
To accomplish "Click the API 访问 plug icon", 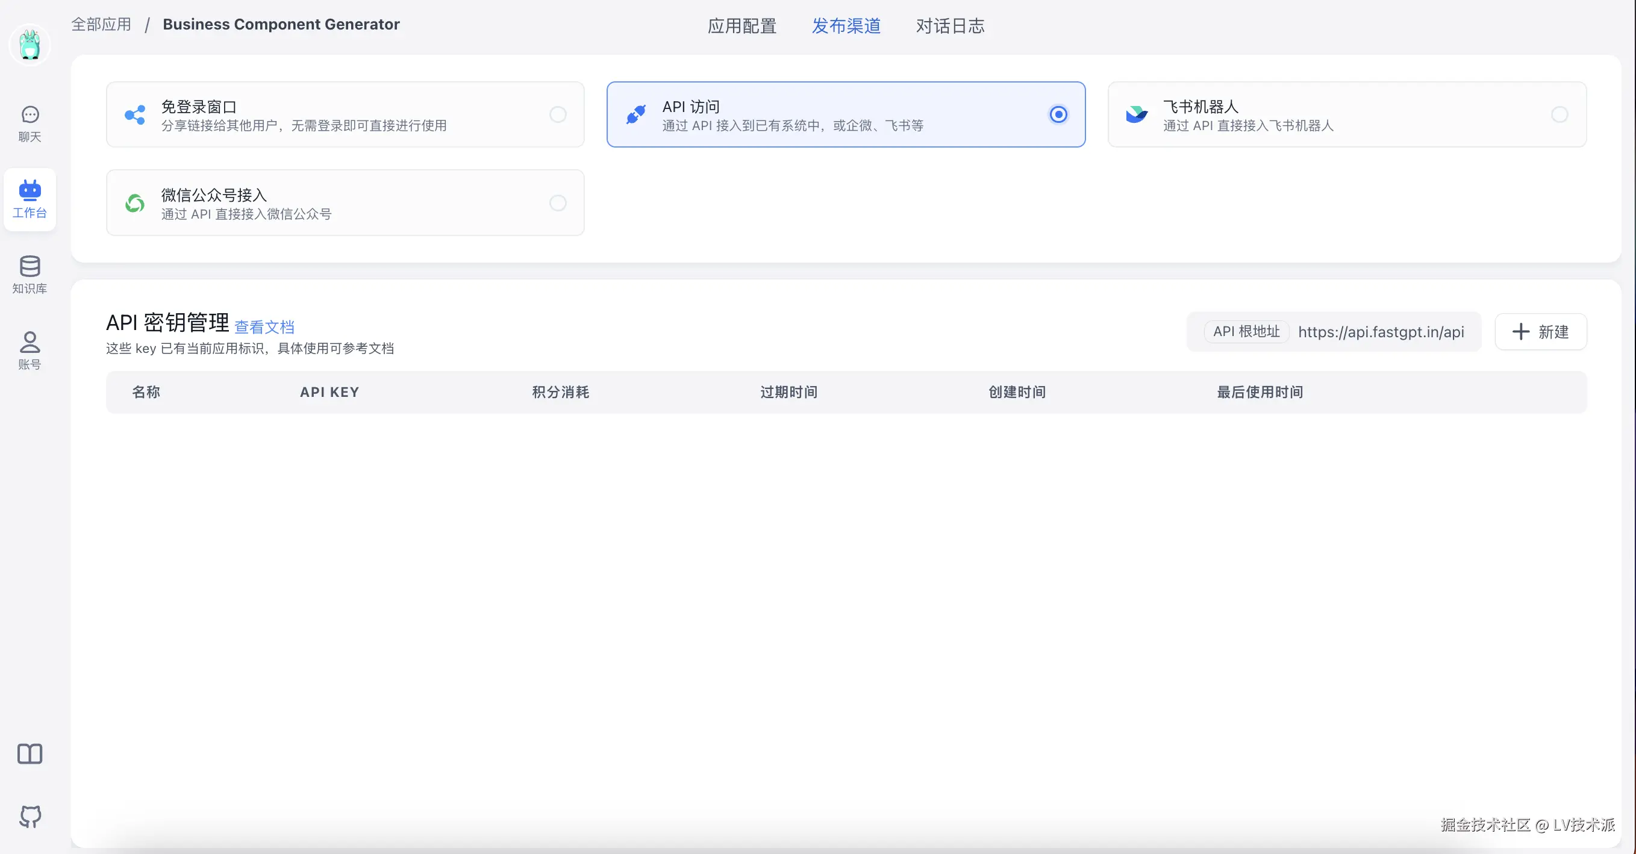I will click(x=635, y=114).
